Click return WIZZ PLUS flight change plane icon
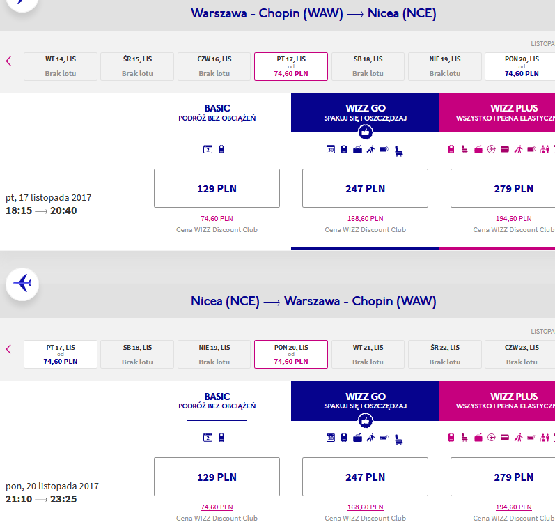This screenshot has height=522, width=555. [x=492, y=438]
